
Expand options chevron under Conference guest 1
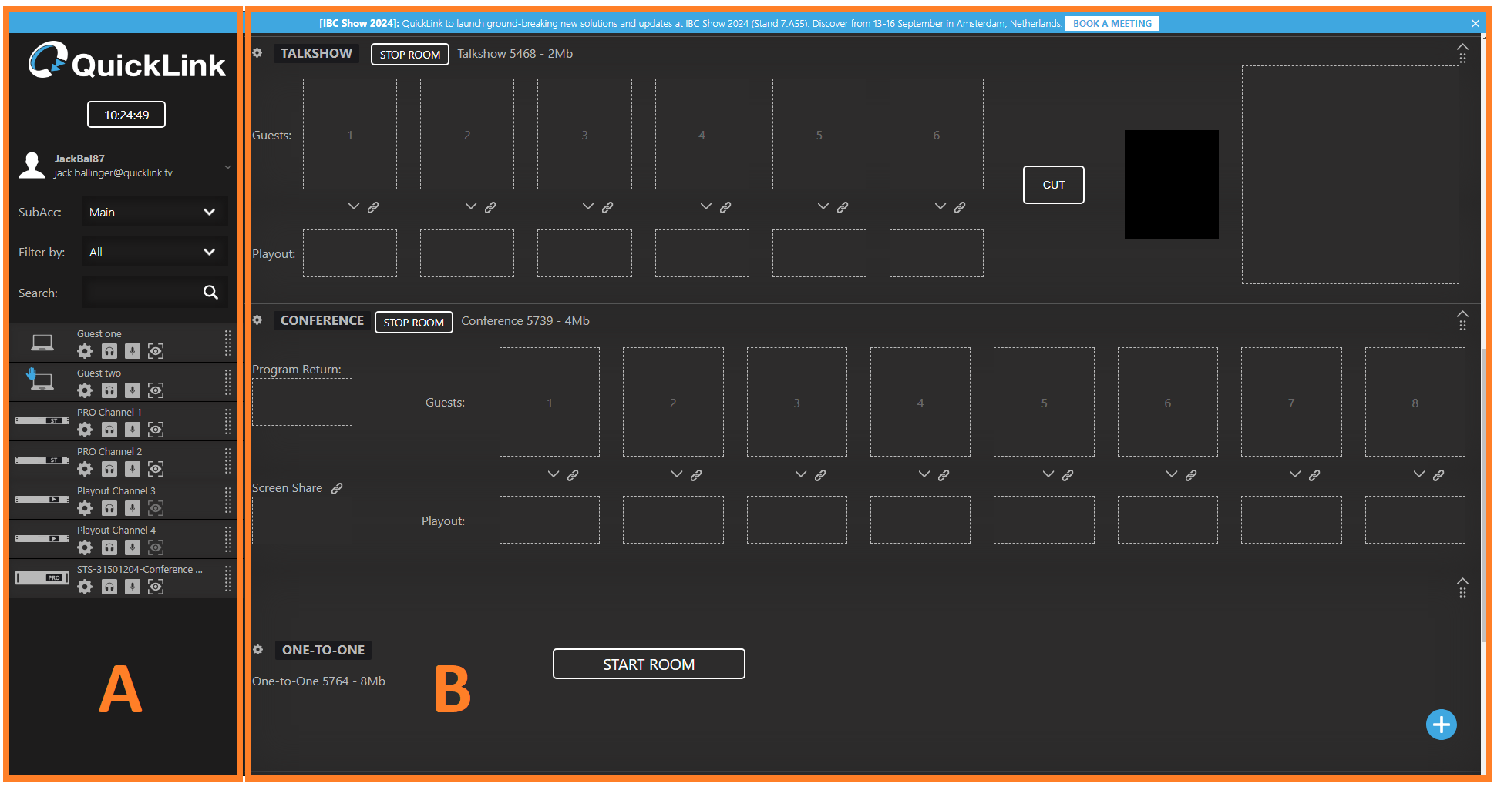pyautogui.click(x=553, y=474)
